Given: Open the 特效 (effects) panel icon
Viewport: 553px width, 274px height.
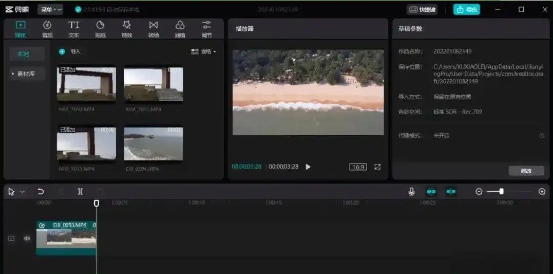Looking at the screenshot, I should [127, 29].
